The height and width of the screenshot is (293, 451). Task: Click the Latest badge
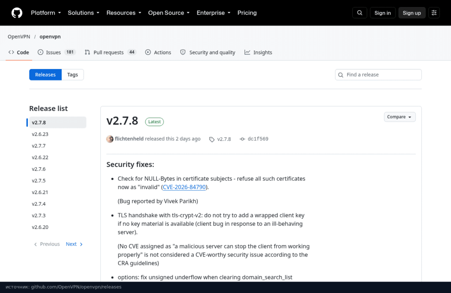(155, 122)
